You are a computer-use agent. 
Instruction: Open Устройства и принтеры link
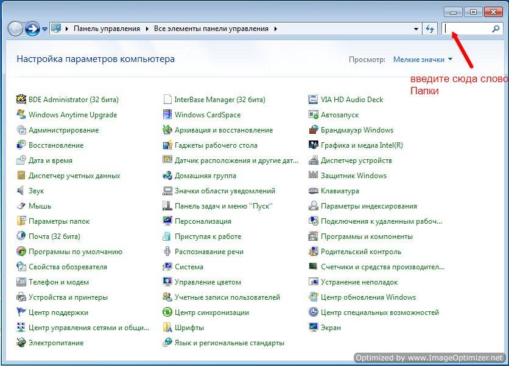68,297
